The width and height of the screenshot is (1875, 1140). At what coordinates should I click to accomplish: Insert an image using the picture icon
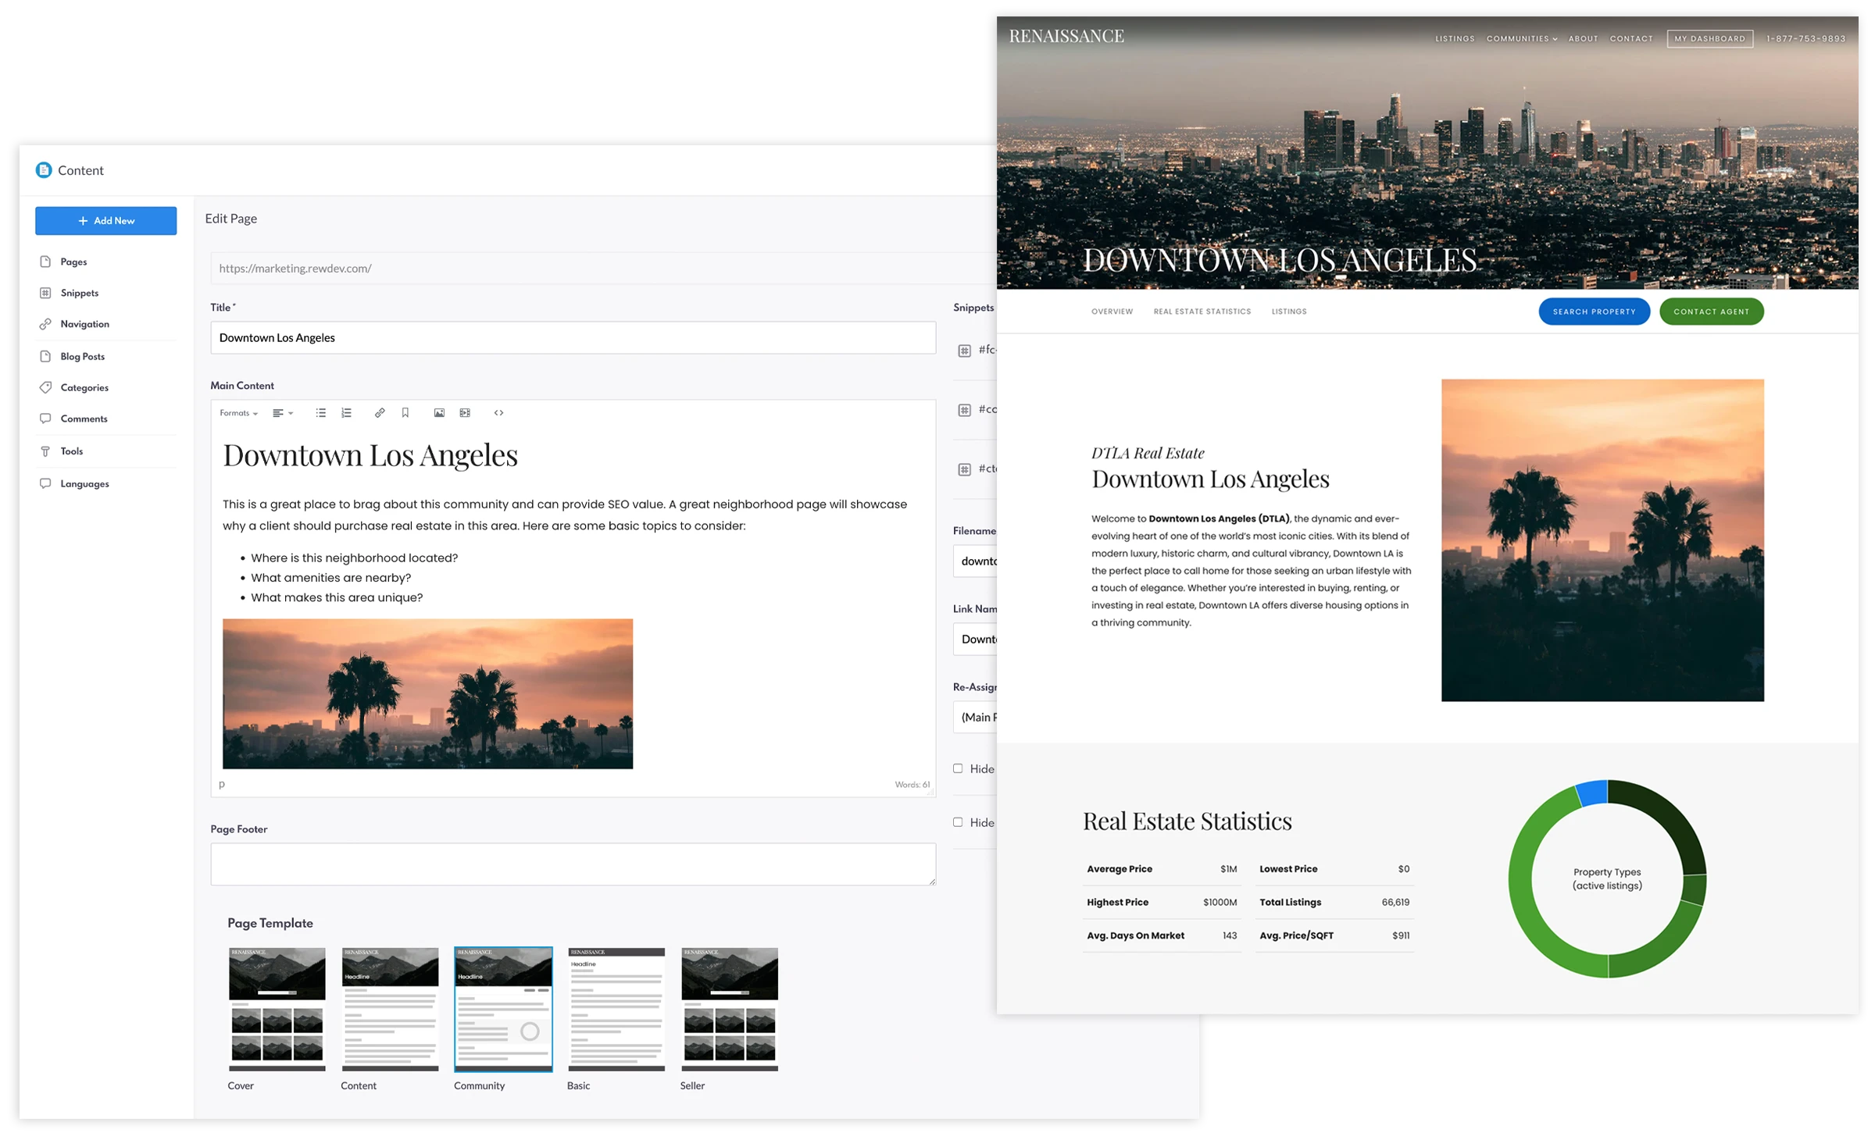(439, 413)
